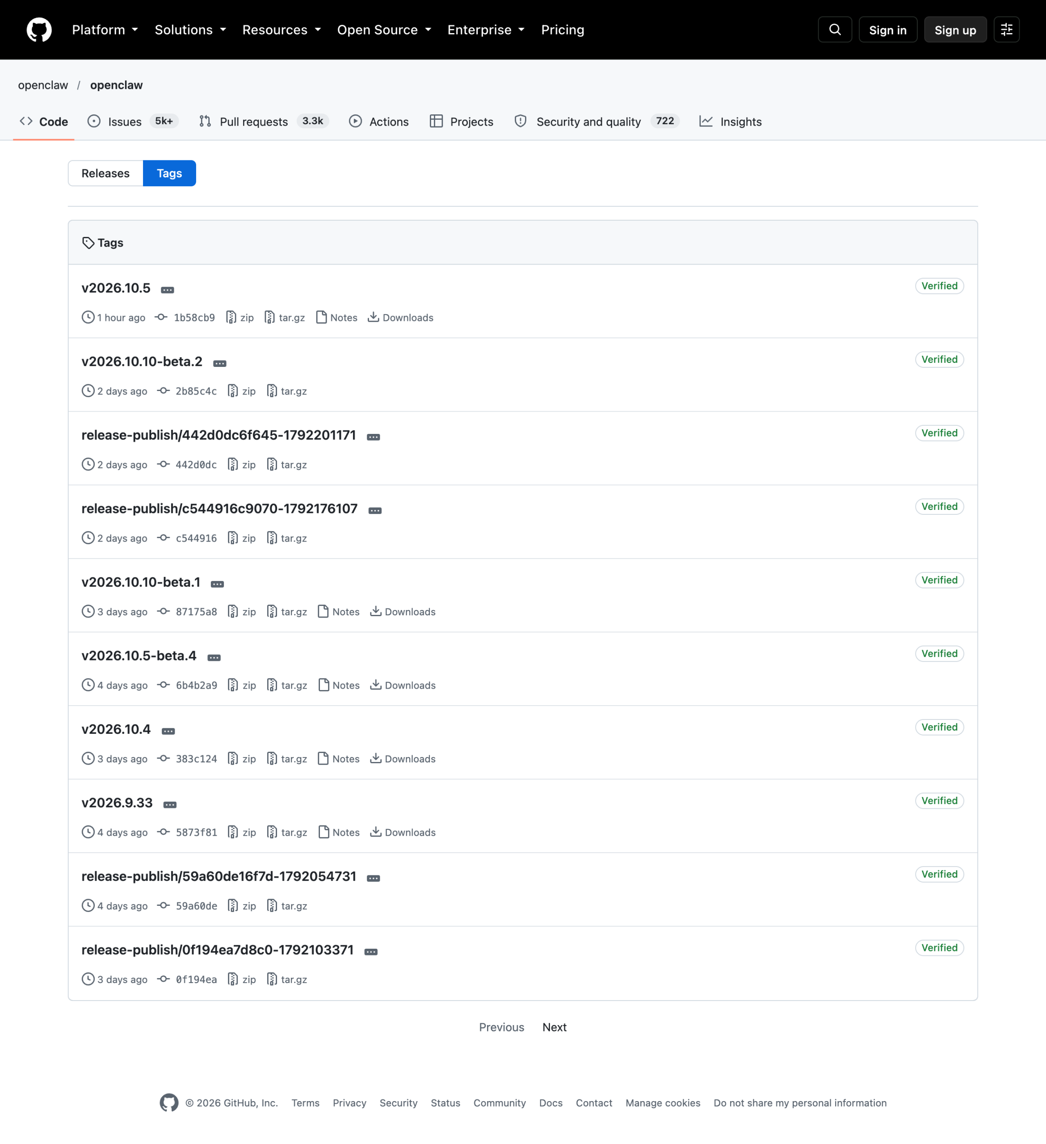This screenshot has width=1046, height=1144.
Task: Open the search magnifier button
Action: [834, 29]
